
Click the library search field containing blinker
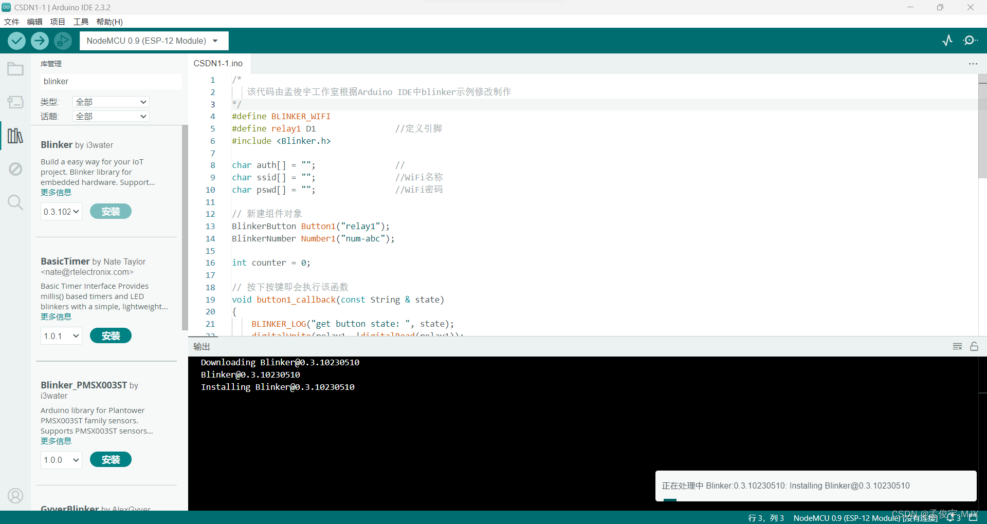[111, 81]
